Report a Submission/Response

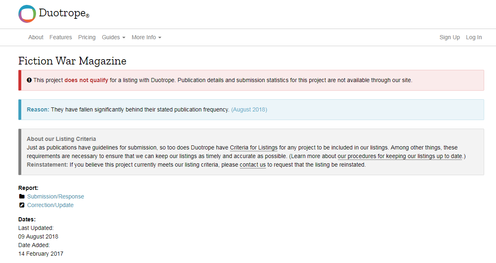pyautogui.click(x=56, y=196)
